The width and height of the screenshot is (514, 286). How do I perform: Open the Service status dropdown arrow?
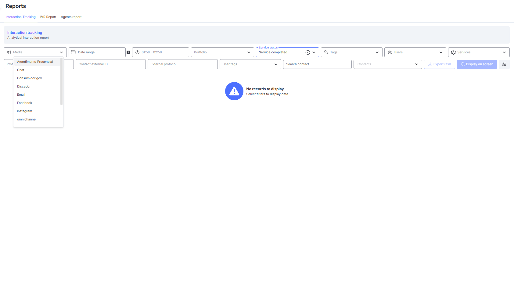point(314,52)
